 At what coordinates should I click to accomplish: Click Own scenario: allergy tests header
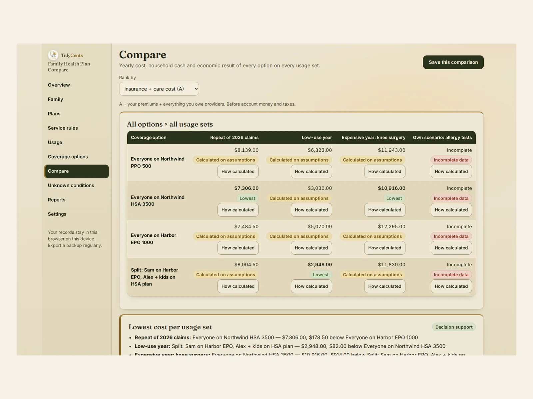[x=442, y=137]
